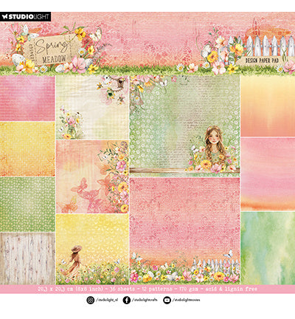Click the Studio Light logo
The height and width of the screenshot is (319, 295).
pyautogui.click(x=25, y=17)
